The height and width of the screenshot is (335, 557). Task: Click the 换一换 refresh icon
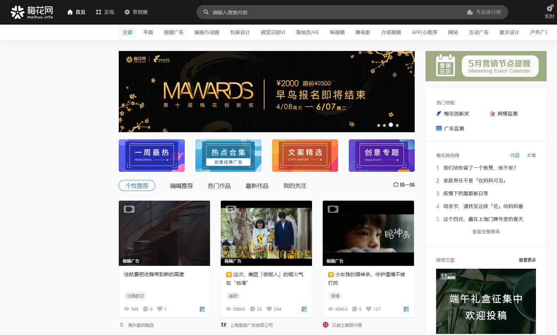pyautogui.click(x=395, y=185)
